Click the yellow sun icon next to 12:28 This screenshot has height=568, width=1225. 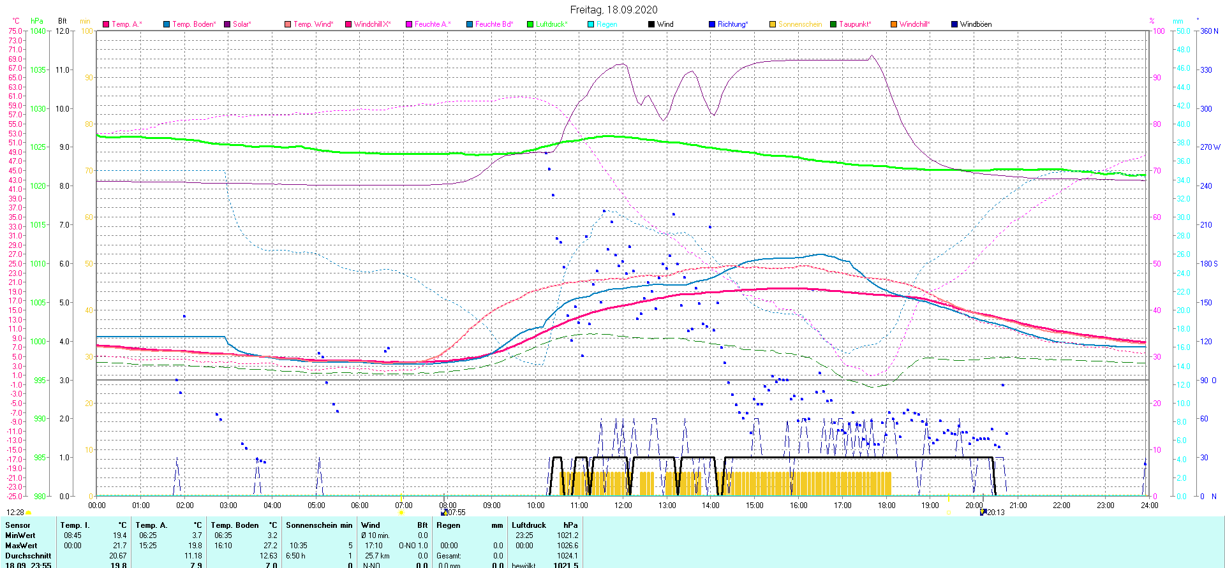tap(29, 513)
